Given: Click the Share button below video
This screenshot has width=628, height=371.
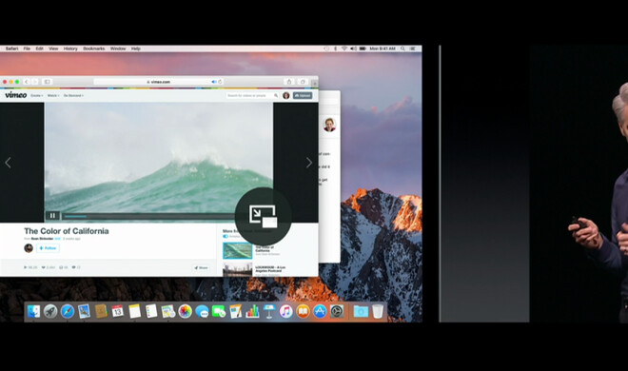Looking at the screenshot, I should pyautogui.click(x=201, y=267).
